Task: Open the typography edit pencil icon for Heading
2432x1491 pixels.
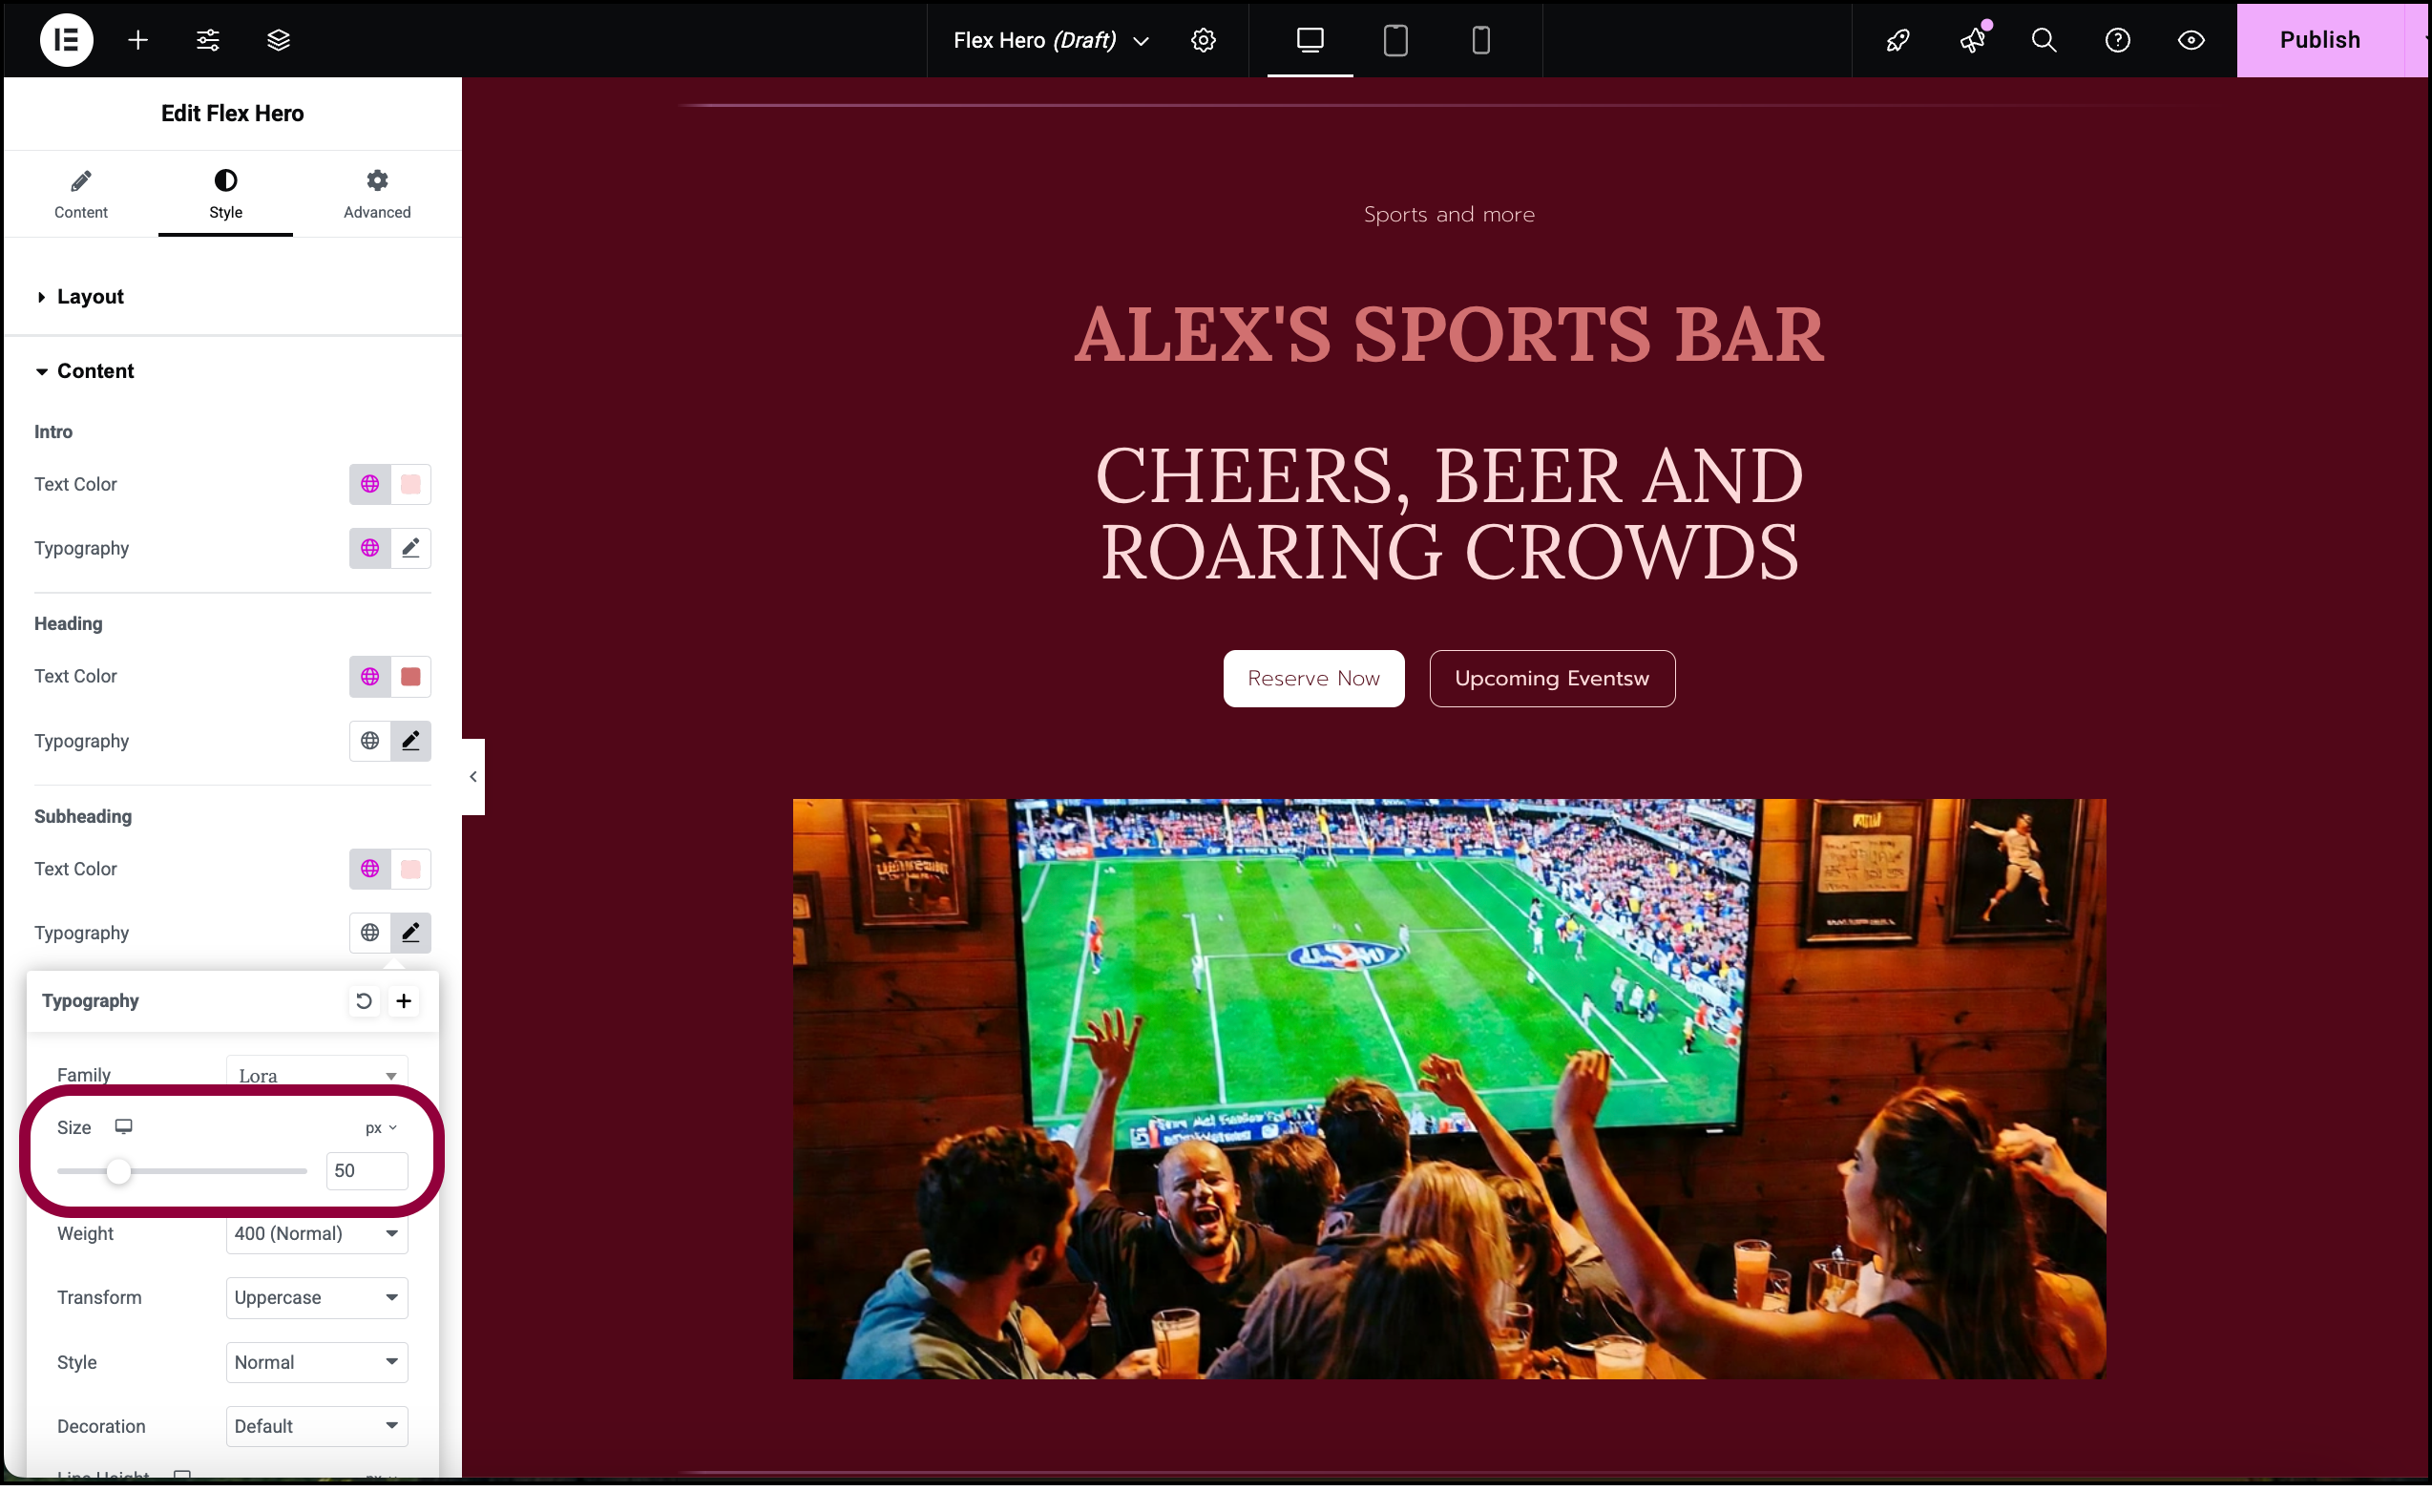Action: [410, 741]
